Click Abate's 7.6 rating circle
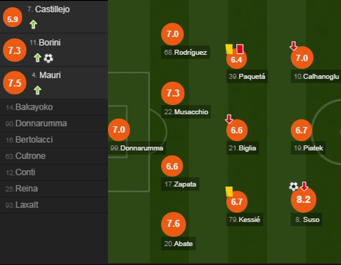This screenshot has height=265, width=341. (173, 224)
